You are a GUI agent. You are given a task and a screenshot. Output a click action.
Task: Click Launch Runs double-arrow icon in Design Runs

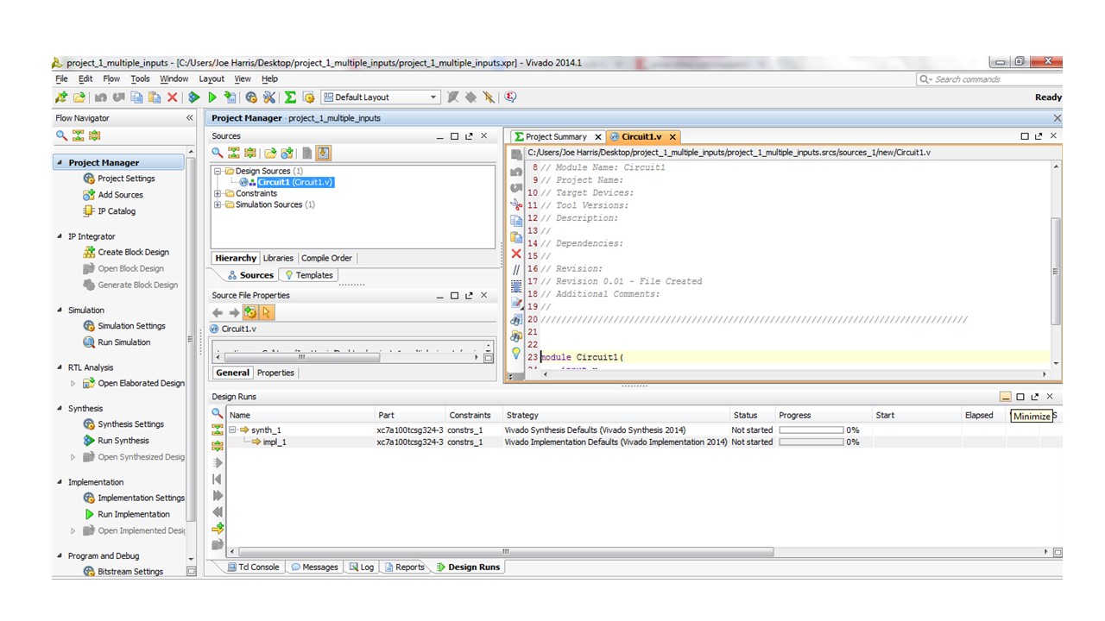pyautogui.click(x=218, y=495)
